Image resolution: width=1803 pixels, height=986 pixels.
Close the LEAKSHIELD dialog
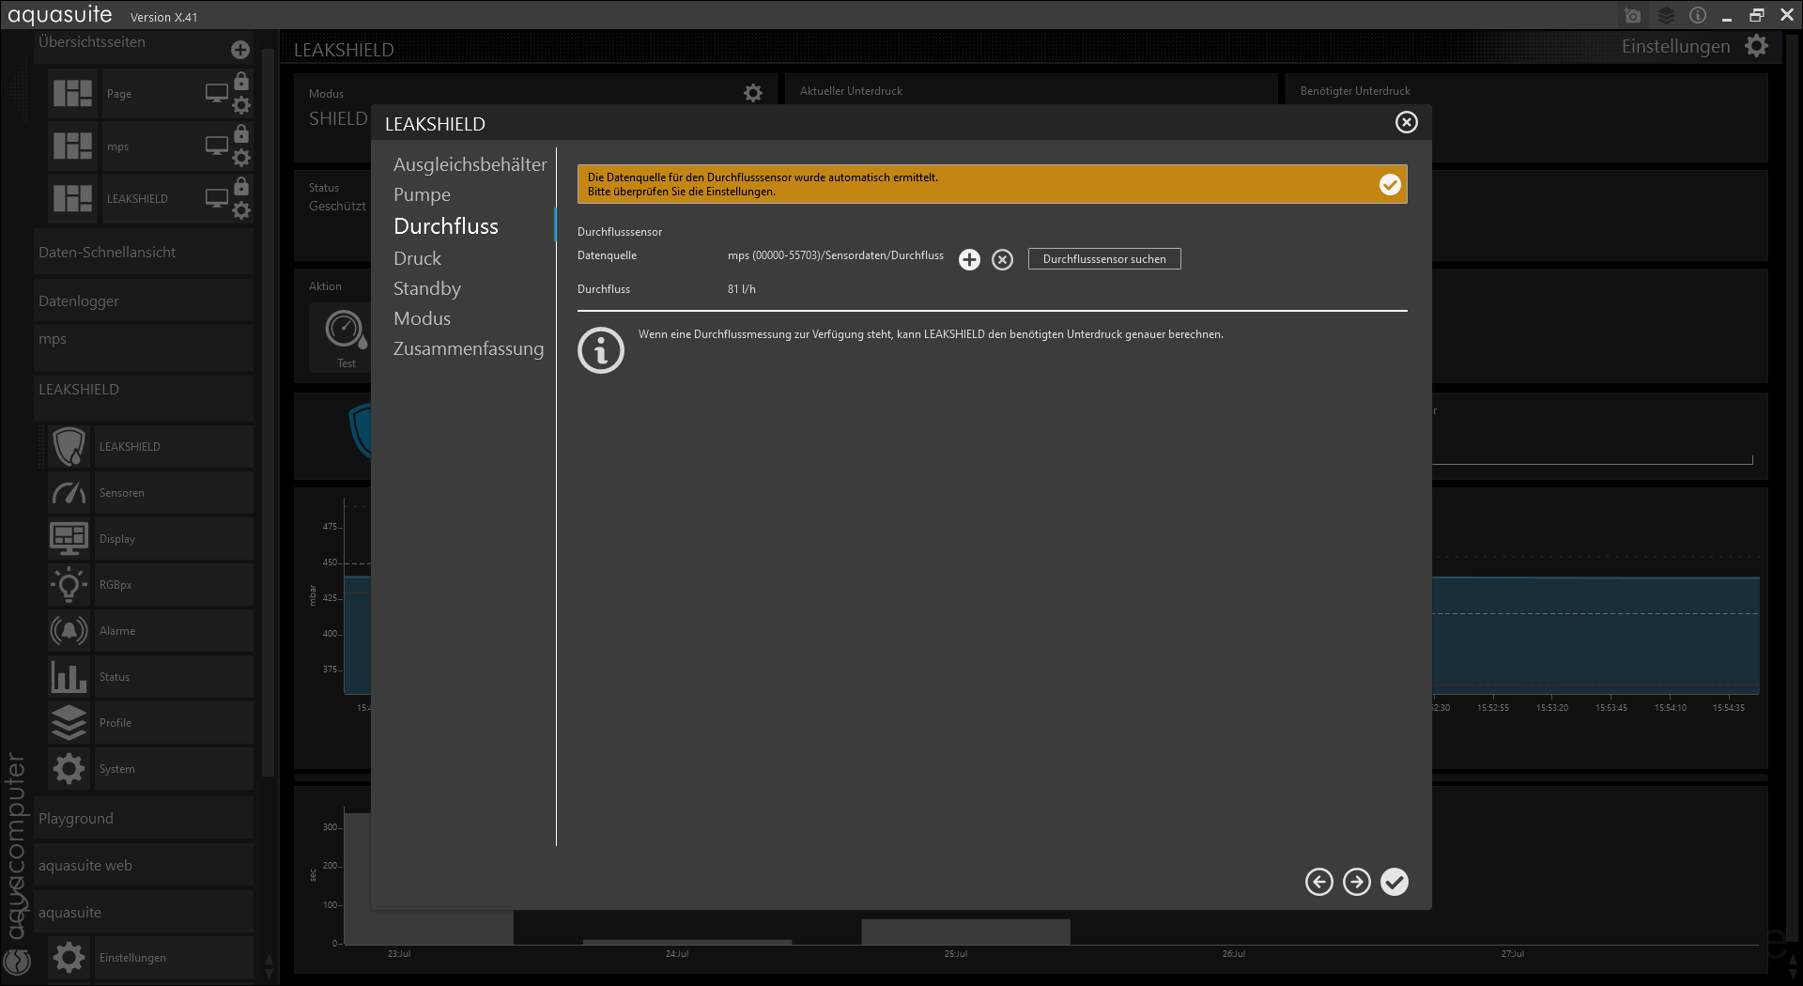pyautogui.click(x=1406, y=122)
